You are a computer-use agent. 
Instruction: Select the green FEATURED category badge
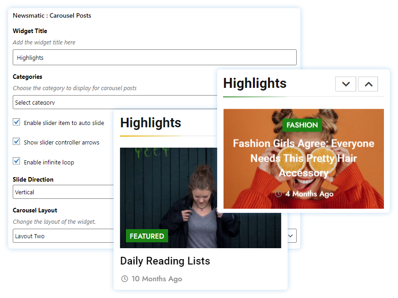(x=147, y=236)
